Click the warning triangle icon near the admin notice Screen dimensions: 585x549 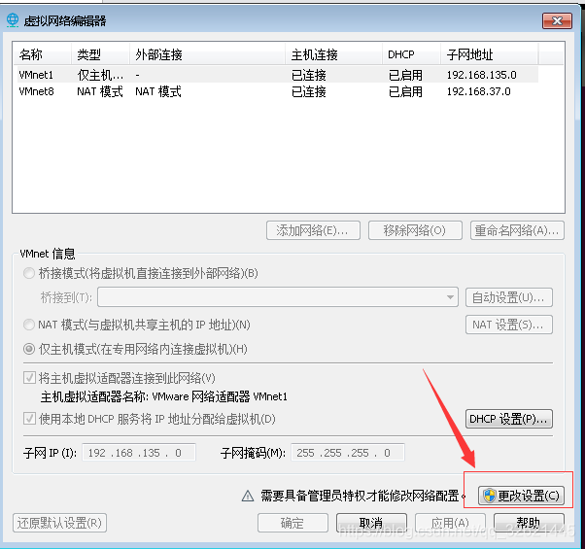coord(248,496)
